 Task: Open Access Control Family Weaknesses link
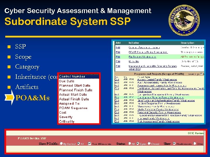[157, 80]
